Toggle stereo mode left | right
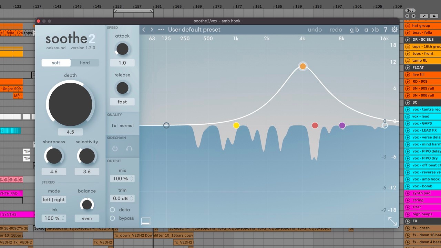Screen dimensions: 441x248 pos(54,200)
